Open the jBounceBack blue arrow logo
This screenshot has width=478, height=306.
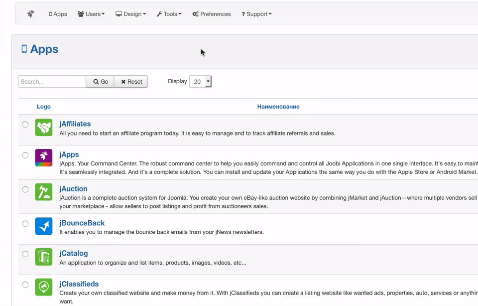tap(44, 226)
